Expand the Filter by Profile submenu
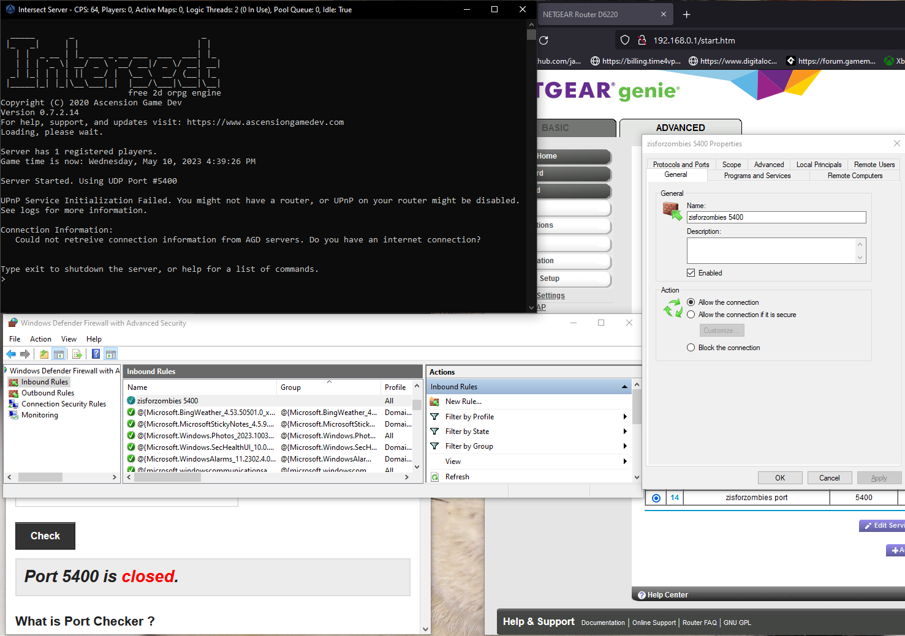 coord(470,416)
